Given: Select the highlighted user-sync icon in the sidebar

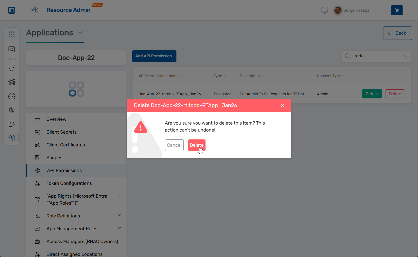Looking at the screenshot, I should (12, 137).
